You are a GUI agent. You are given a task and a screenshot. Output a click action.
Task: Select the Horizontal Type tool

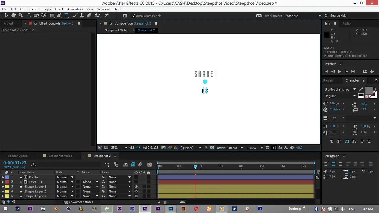(x=66, y=15)
